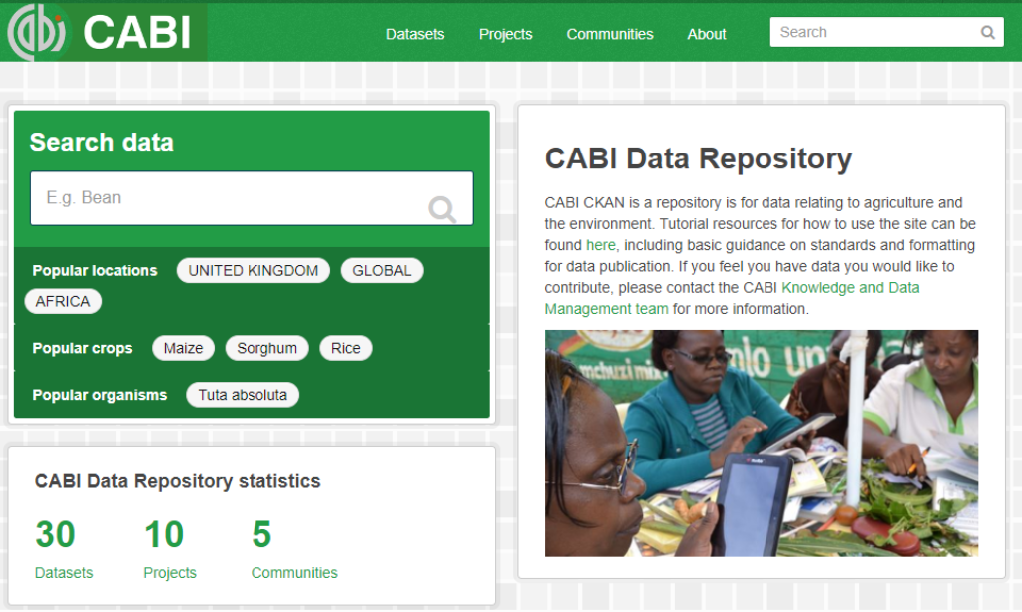The width and height of the screenshot is (1022, 612).
Task: Open the Knowledge and Data Management team link
Action: pos(732,298)
